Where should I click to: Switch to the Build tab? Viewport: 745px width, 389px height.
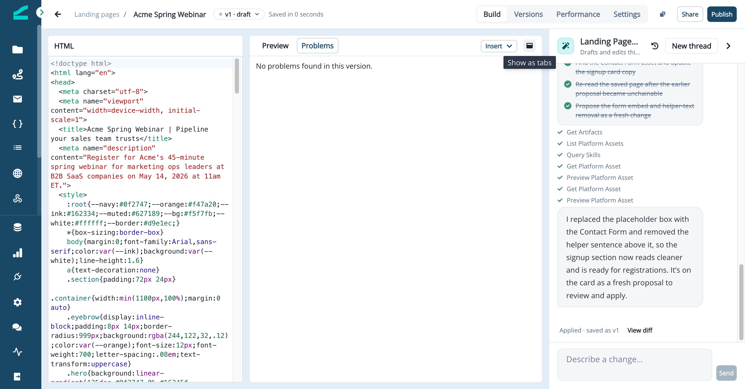[x=492, y=14]
